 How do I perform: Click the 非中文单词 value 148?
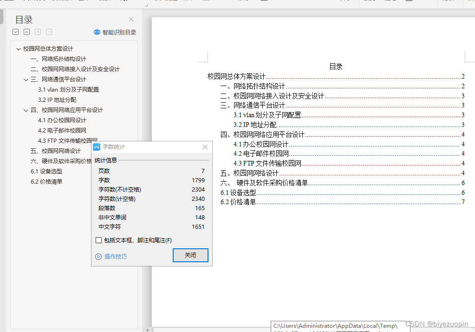coord(200,218)
